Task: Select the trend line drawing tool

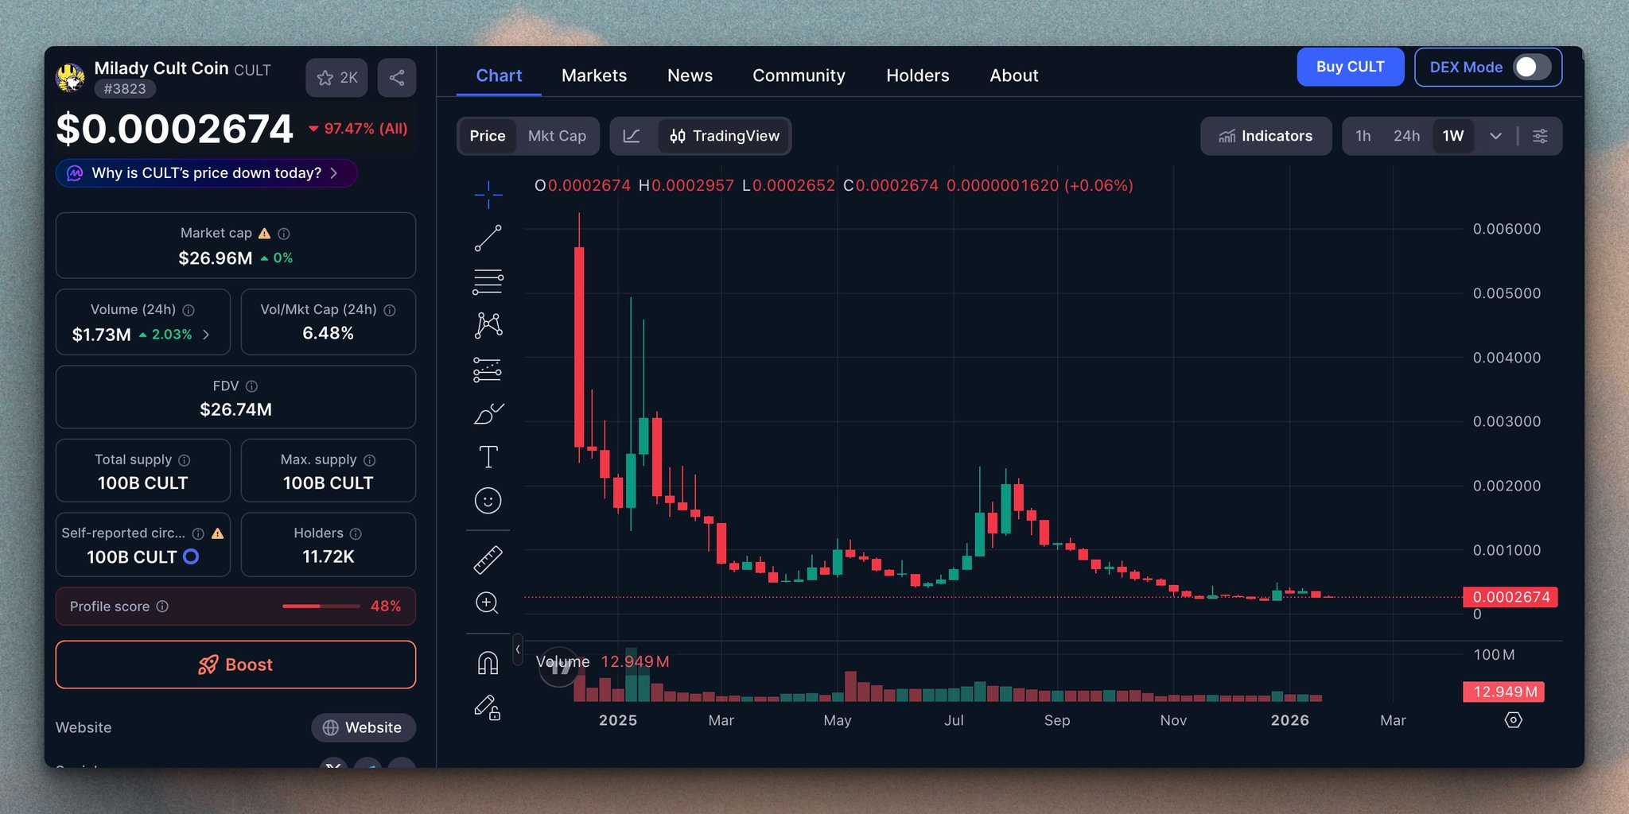Action: coord(488,238)
